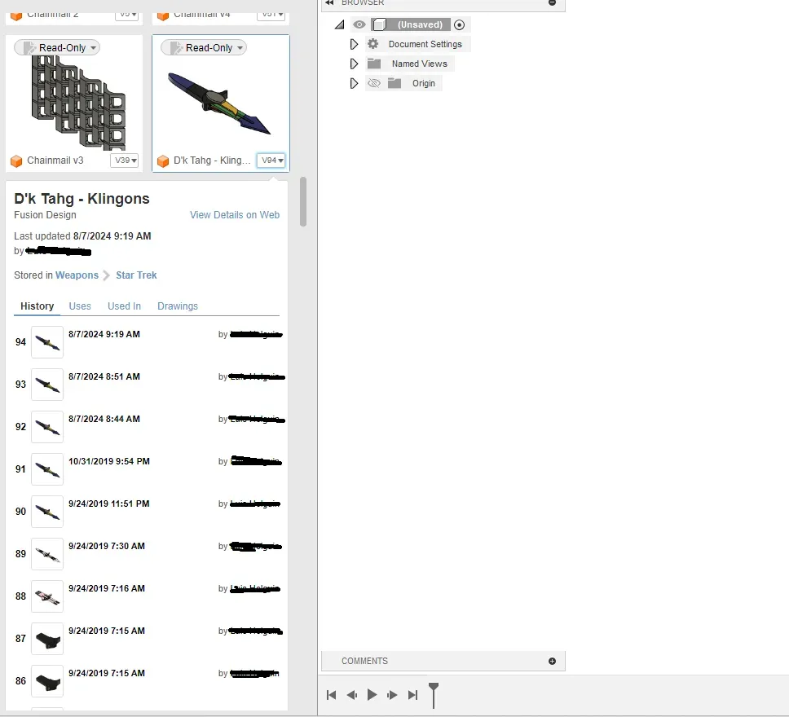Jump to the timeline end
The height and width of the screenshot is (717, 789).
(412, 695)
